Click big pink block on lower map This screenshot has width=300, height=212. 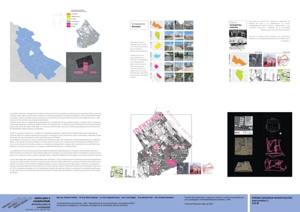point(171,162)
